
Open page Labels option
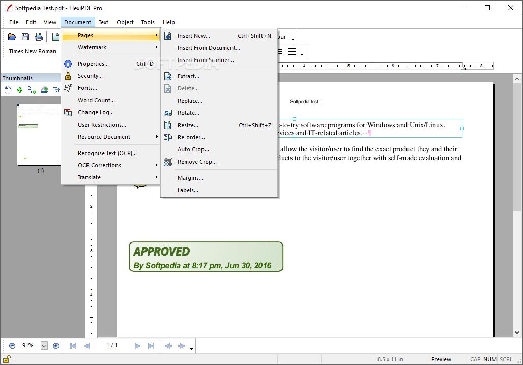pos(219,190)
